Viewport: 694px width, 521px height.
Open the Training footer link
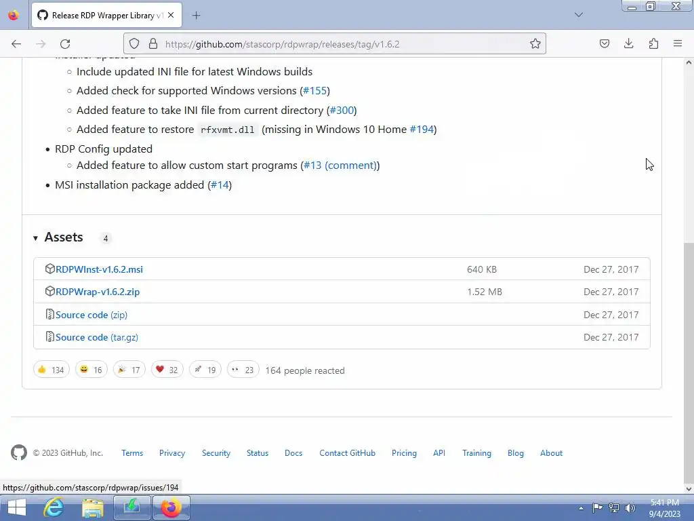(x=476, y=453)
